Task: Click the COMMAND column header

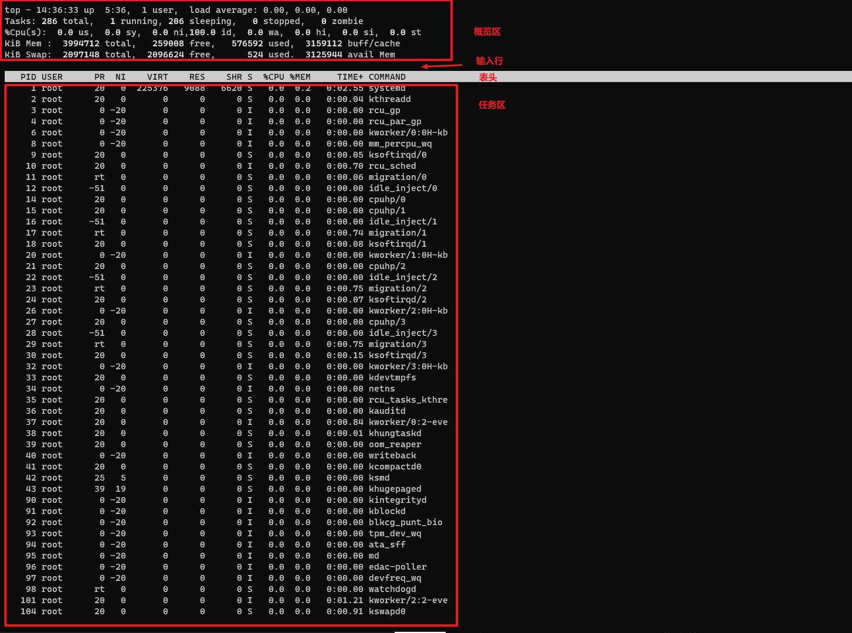Action: click(x=387, y=77)
